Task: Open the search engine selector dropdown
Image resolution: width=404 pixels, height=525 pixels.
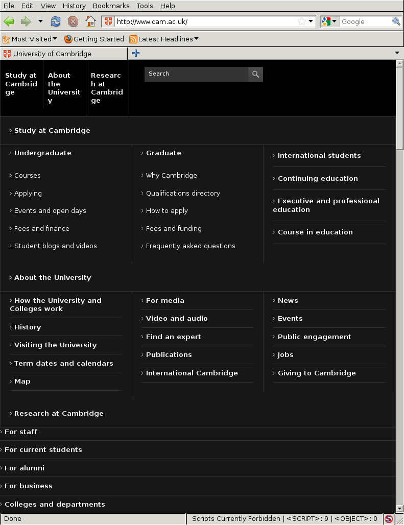Action: coord(330,22)
